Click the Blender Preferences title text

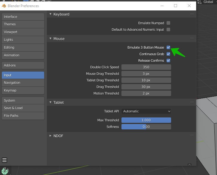tap(23, 6)
